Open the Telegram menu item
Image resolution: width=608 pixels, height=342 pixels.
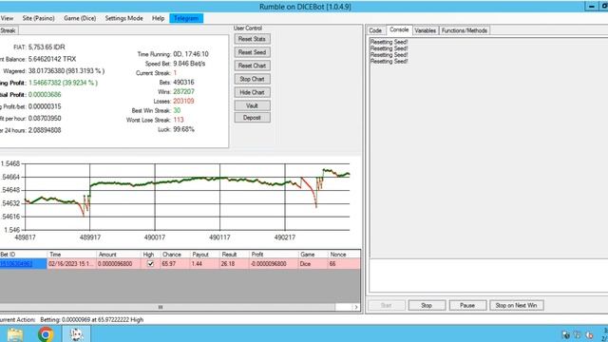coord(186,18)
